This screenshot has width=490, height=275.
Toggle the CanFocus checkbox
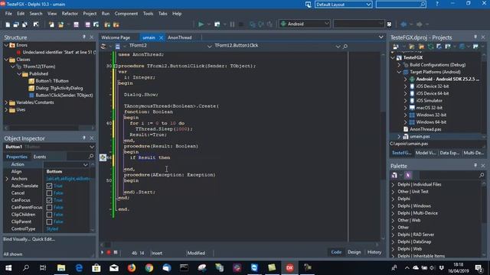pyautogui.click(x=49, y=200)
